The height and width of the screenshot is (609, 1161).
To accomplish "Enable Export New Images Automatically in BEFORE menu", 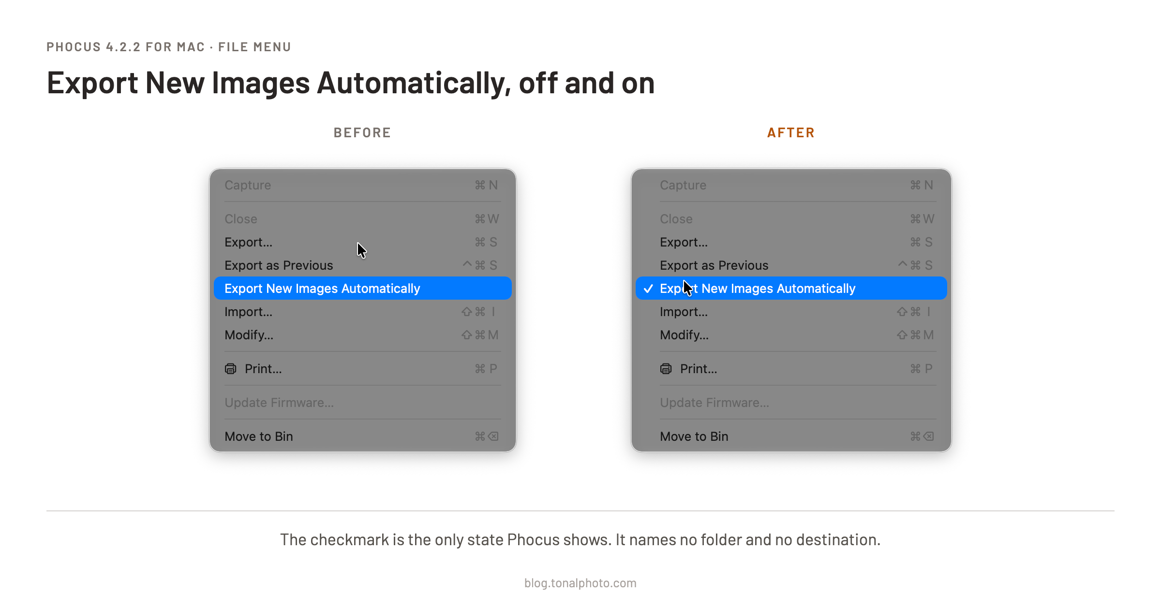I will [362, 289].
